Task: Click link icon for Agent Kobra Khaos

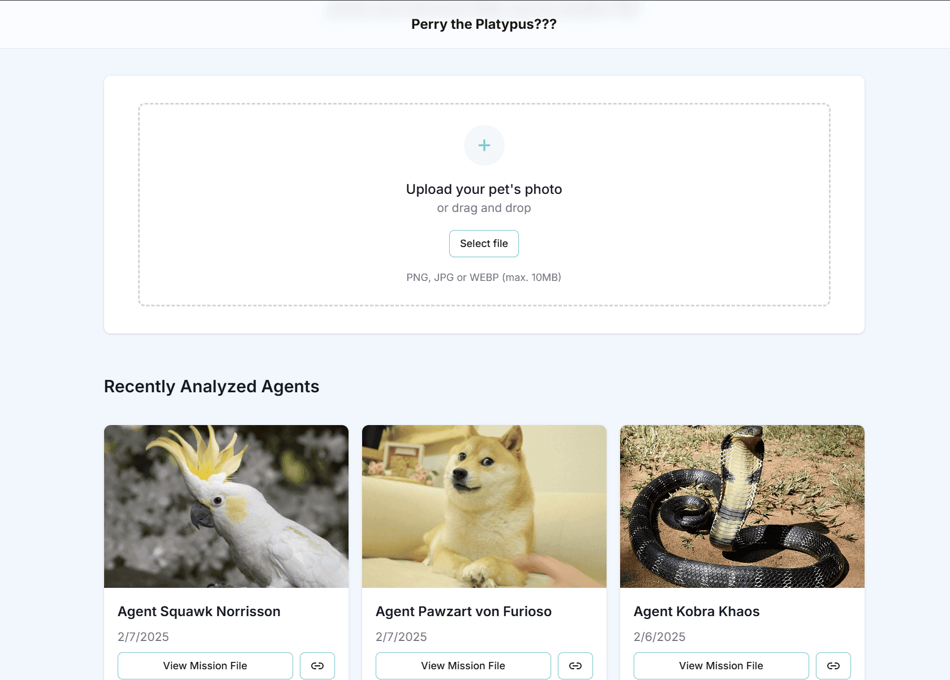Action: tap(833, 665)
